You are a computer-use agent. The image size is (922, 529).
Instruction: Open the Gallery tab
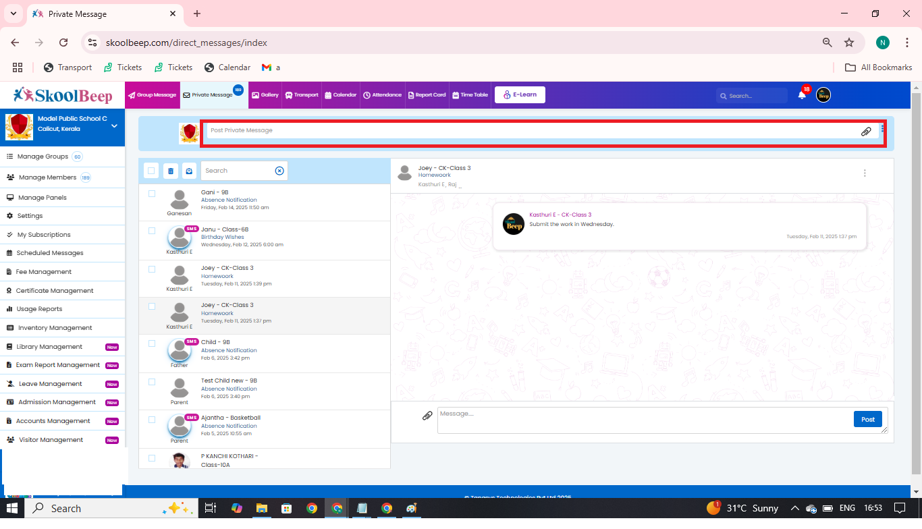click(265, 95)
